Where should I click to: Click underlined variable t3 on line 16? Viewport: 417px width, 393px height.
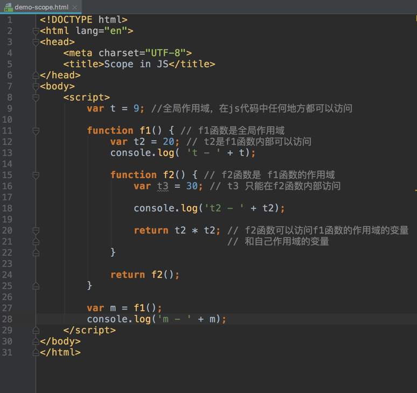tap(163, 186)
